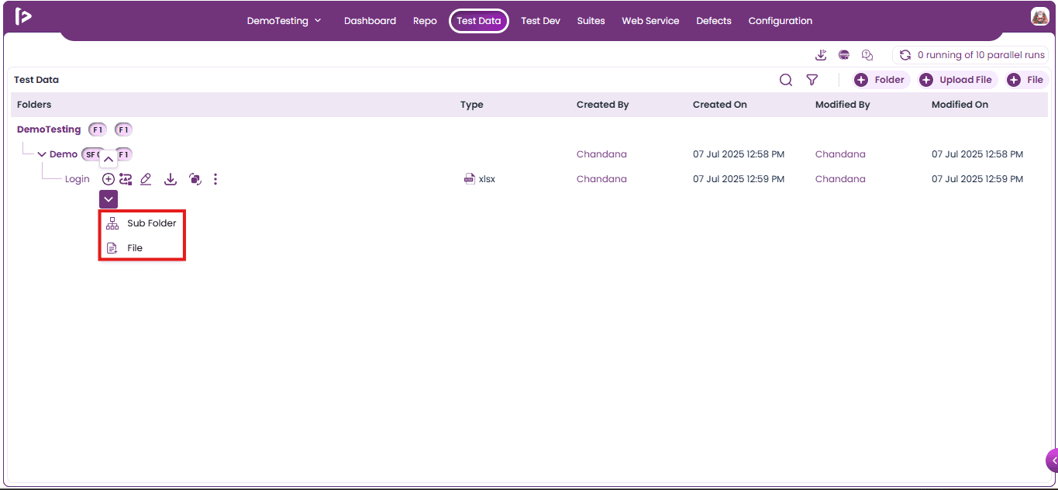
Task: Click the Upload File button
Action: [x=957, y=80]
